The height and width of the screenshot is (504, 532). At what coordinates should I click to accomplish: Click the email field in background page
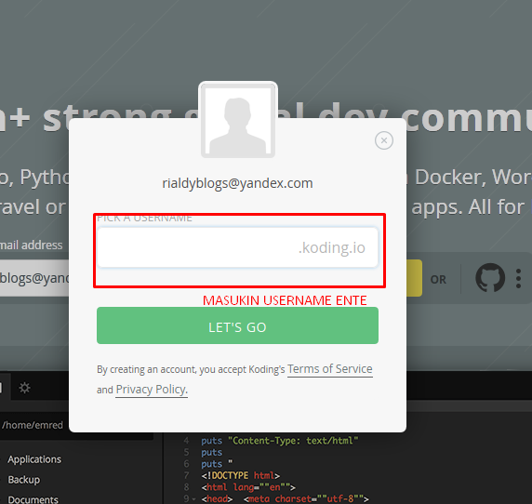(x=33, y=278)
